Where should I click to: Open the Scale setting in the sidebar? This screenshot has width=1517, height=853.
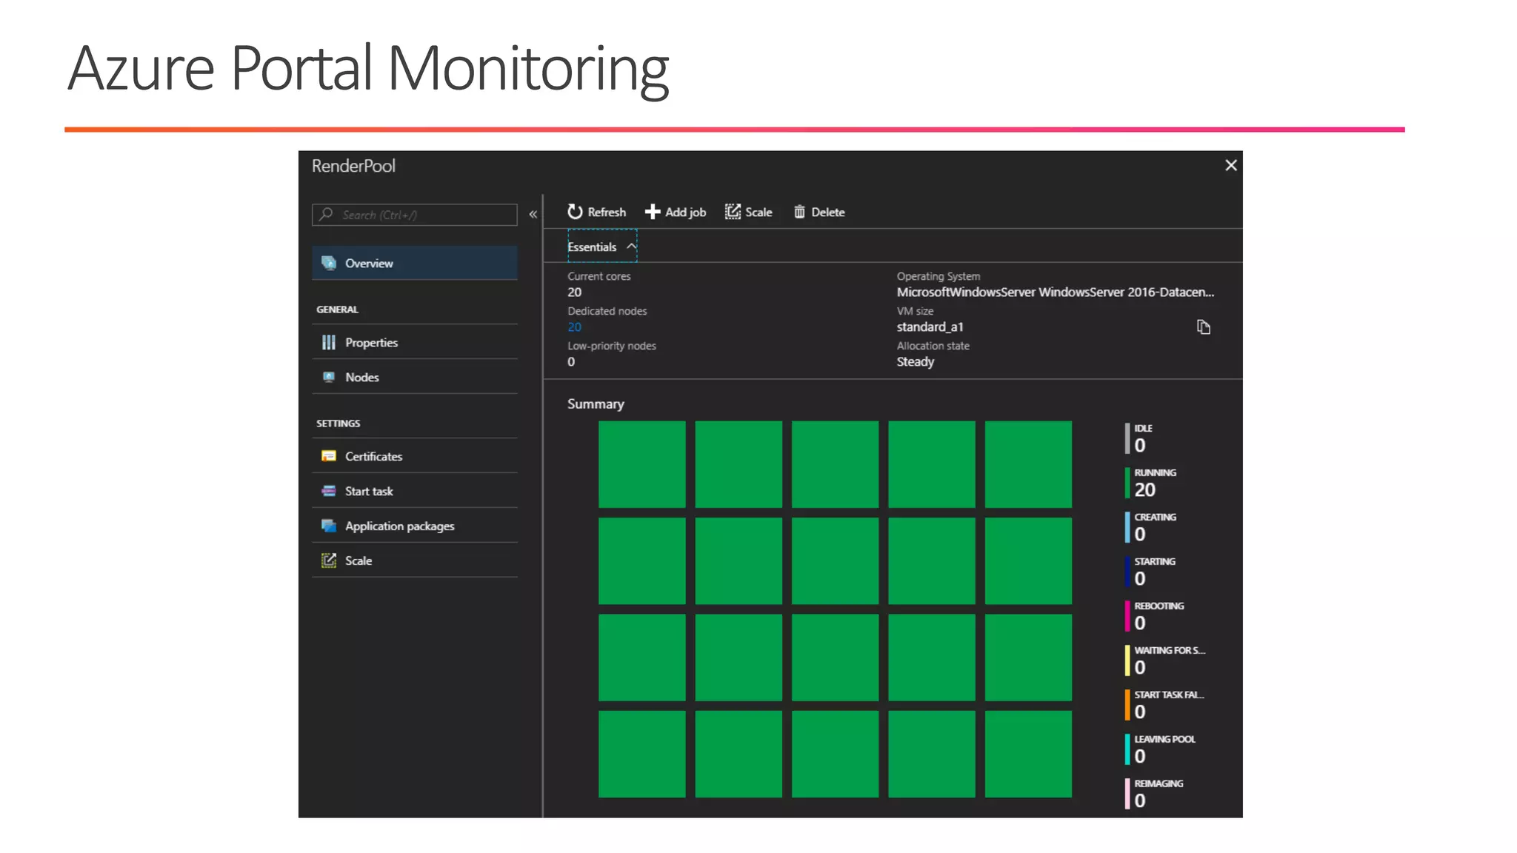tap(359, 561)
